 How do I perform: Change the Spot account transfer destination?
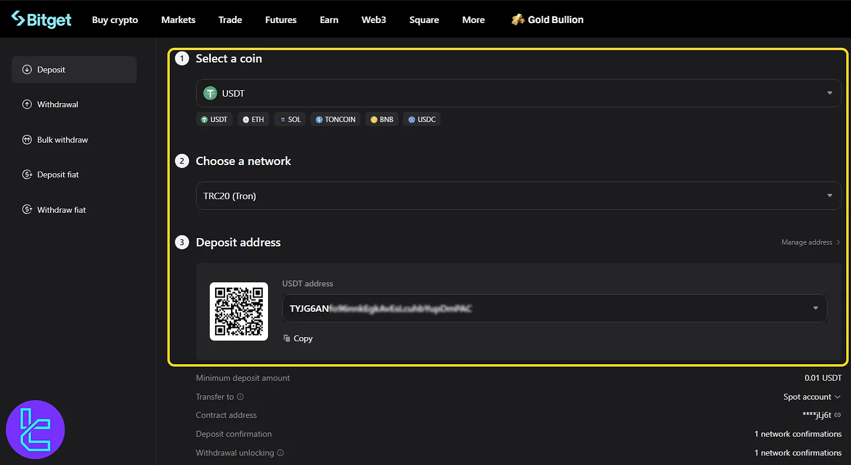[x=812, y=397]
